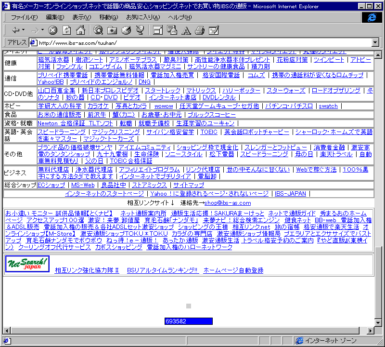This screenshot has width=385, height=347.
Task: Open the Mail toolbar icon
Action: (172, 30)
